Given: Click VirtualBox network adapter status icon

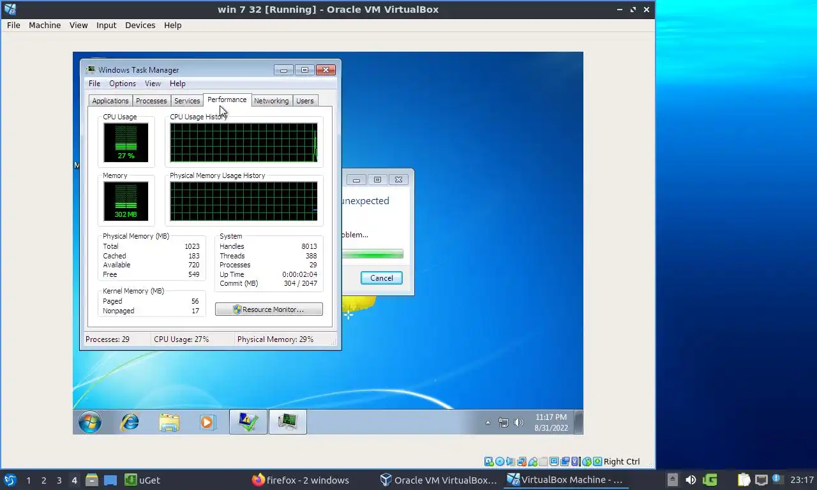Looking at the screenshot, I should coord(521,461).
